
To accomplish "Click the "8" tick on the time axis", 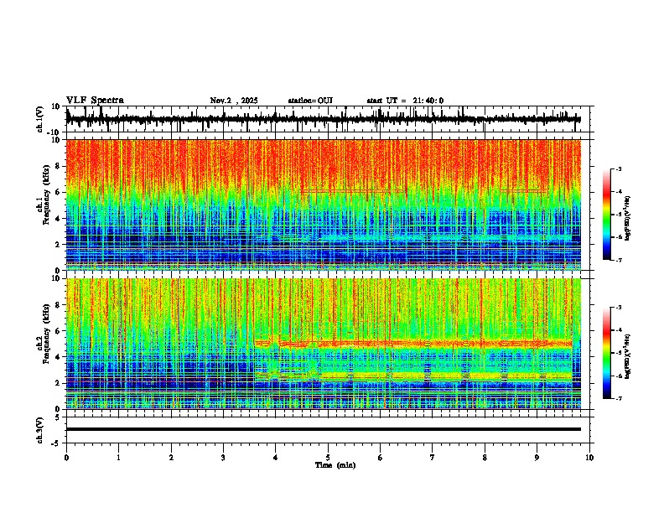I will coord(485,458).
